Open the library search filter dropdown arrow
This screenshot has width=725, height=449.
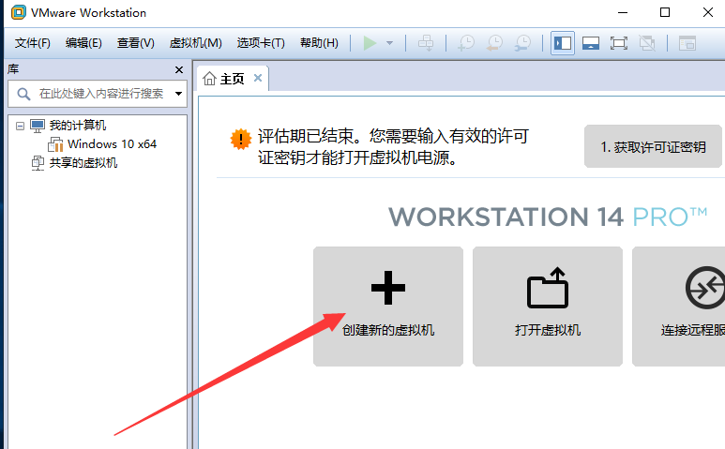click(x=178, y=94)
